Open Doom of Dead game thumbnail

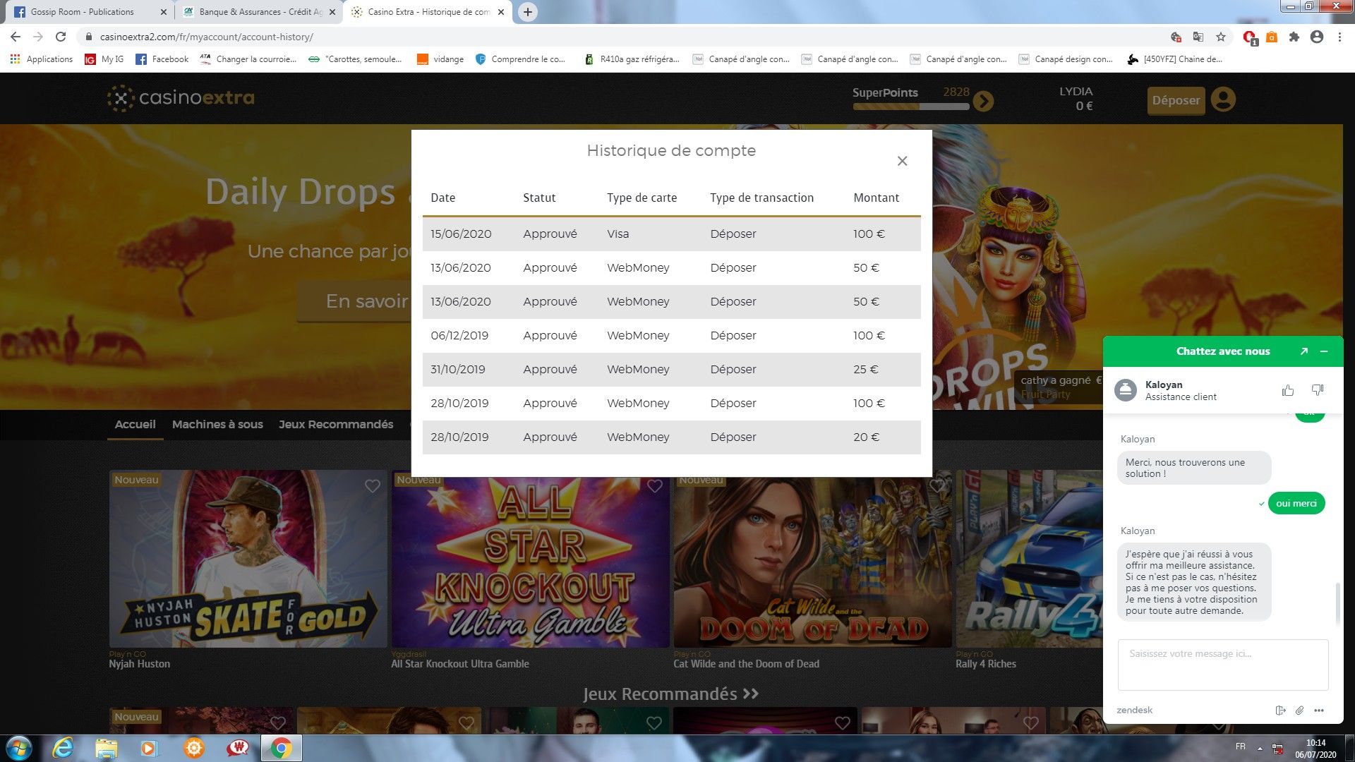point(812,562)
